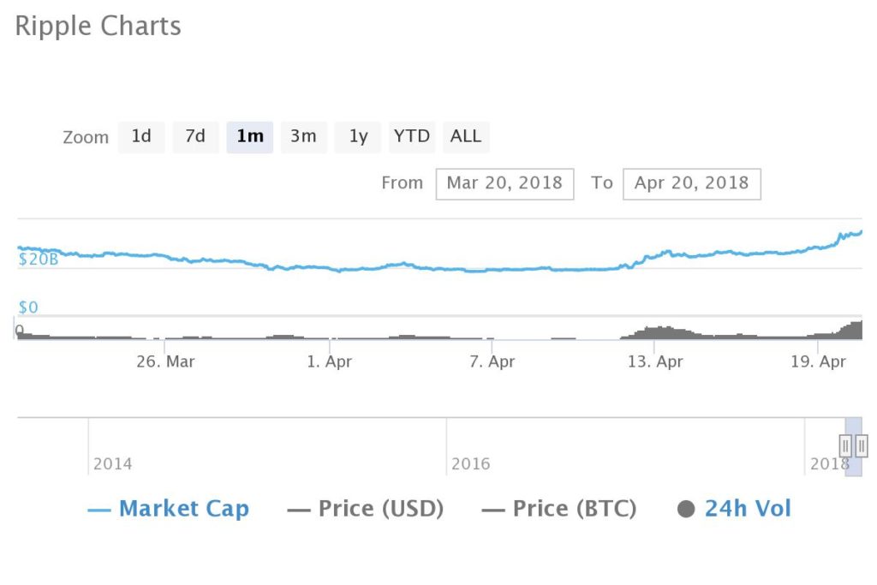Enable the Price (BTC) series

click(x=560, y=508)
